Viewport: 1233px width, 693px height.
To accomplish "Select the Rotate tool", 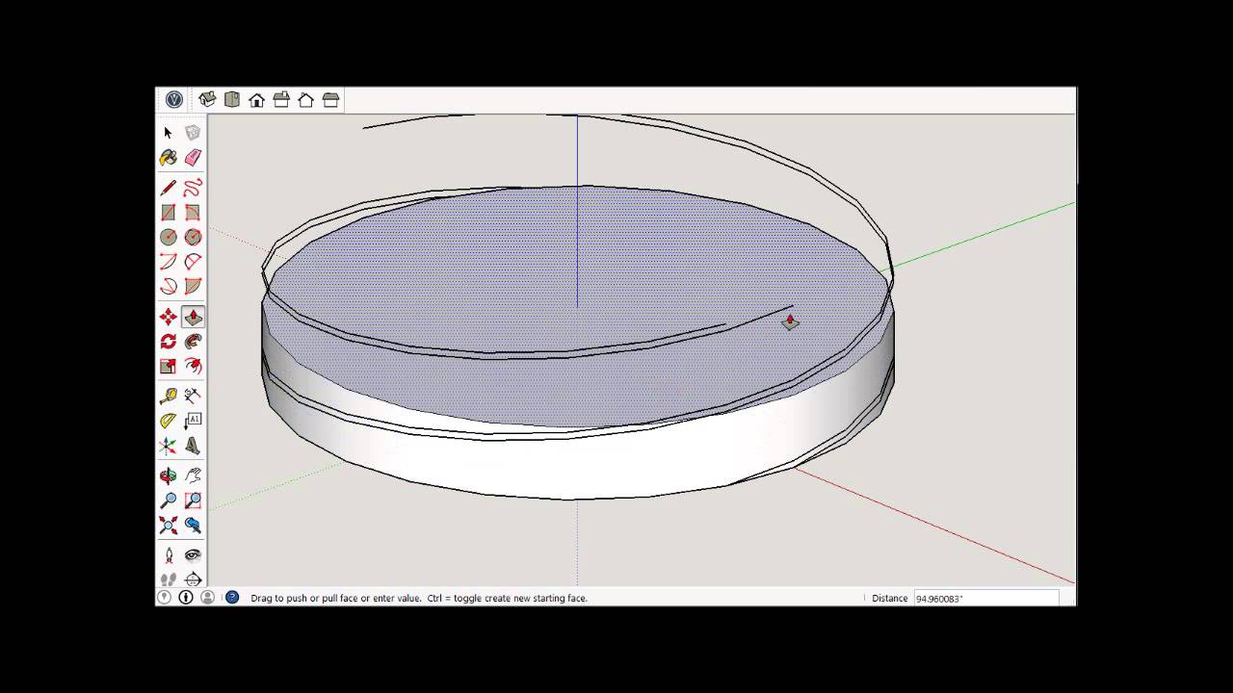I will click(x=169, y=342).
